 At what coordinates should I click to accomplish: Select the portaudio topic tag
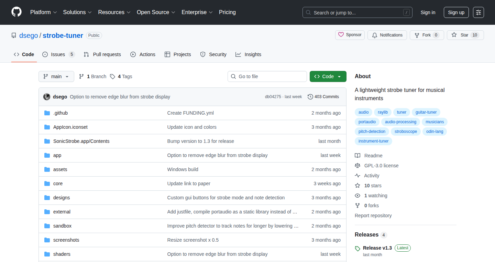tap(367, 122)
